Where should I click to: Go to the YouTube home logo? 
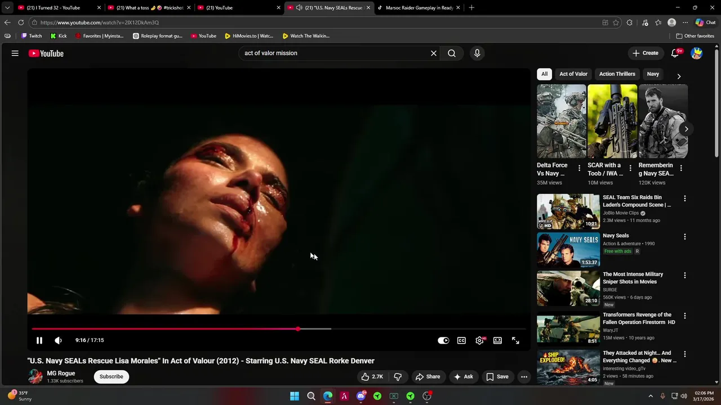coord(46,53)
